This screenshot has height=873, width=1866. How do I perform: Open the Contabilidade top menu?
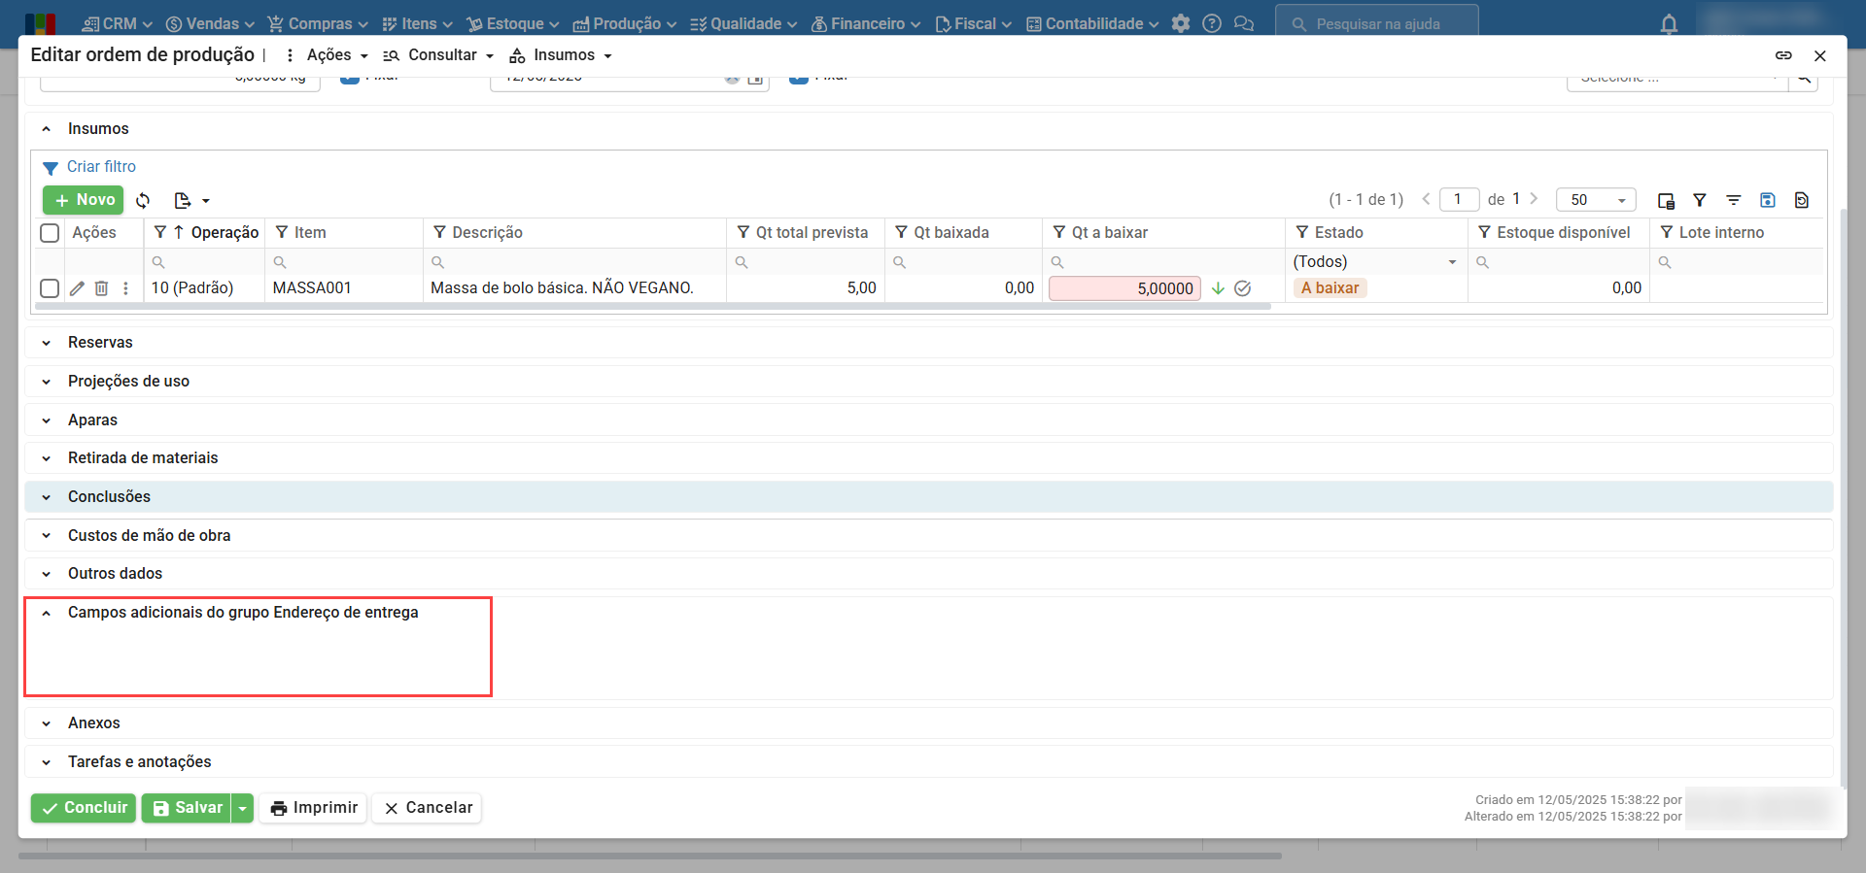click(x=1092, y=23)
